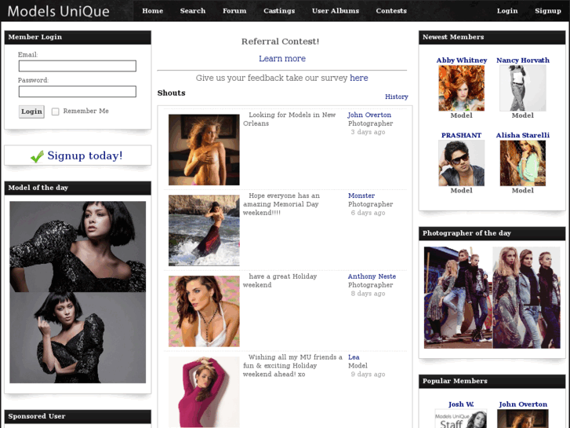Click the '3 days ago' timestamp
The height and width of the screenshot is (428, 570).
coord(368,132)
